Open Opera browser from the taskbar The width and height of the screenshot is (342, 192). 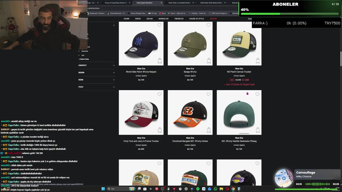click(227, 189)
